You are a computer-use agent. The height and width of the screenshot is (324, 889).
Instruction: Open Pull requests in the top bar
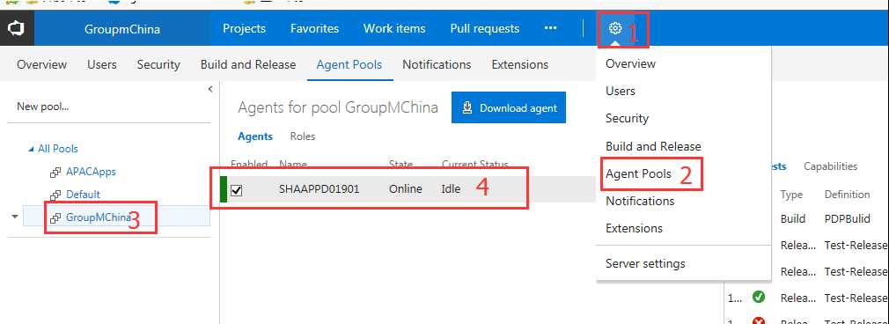[485, 28]
